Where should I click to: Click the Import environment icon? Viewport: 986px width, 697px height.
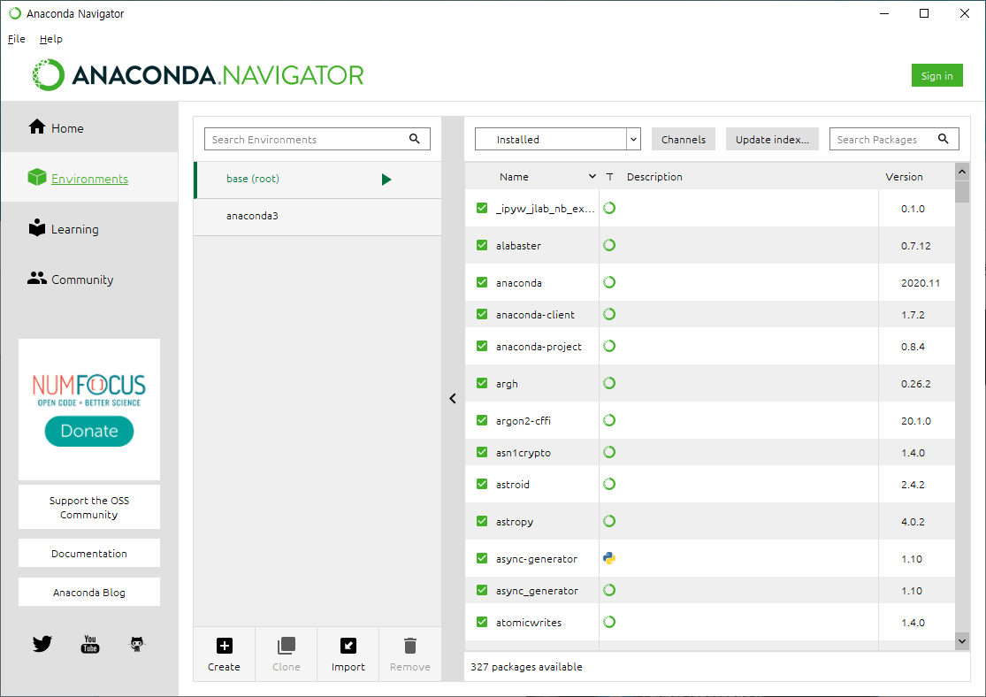(x=348, y=646)
